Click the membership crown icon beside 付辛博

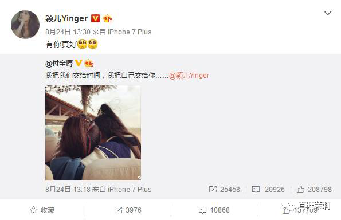[x=89, y=63]
